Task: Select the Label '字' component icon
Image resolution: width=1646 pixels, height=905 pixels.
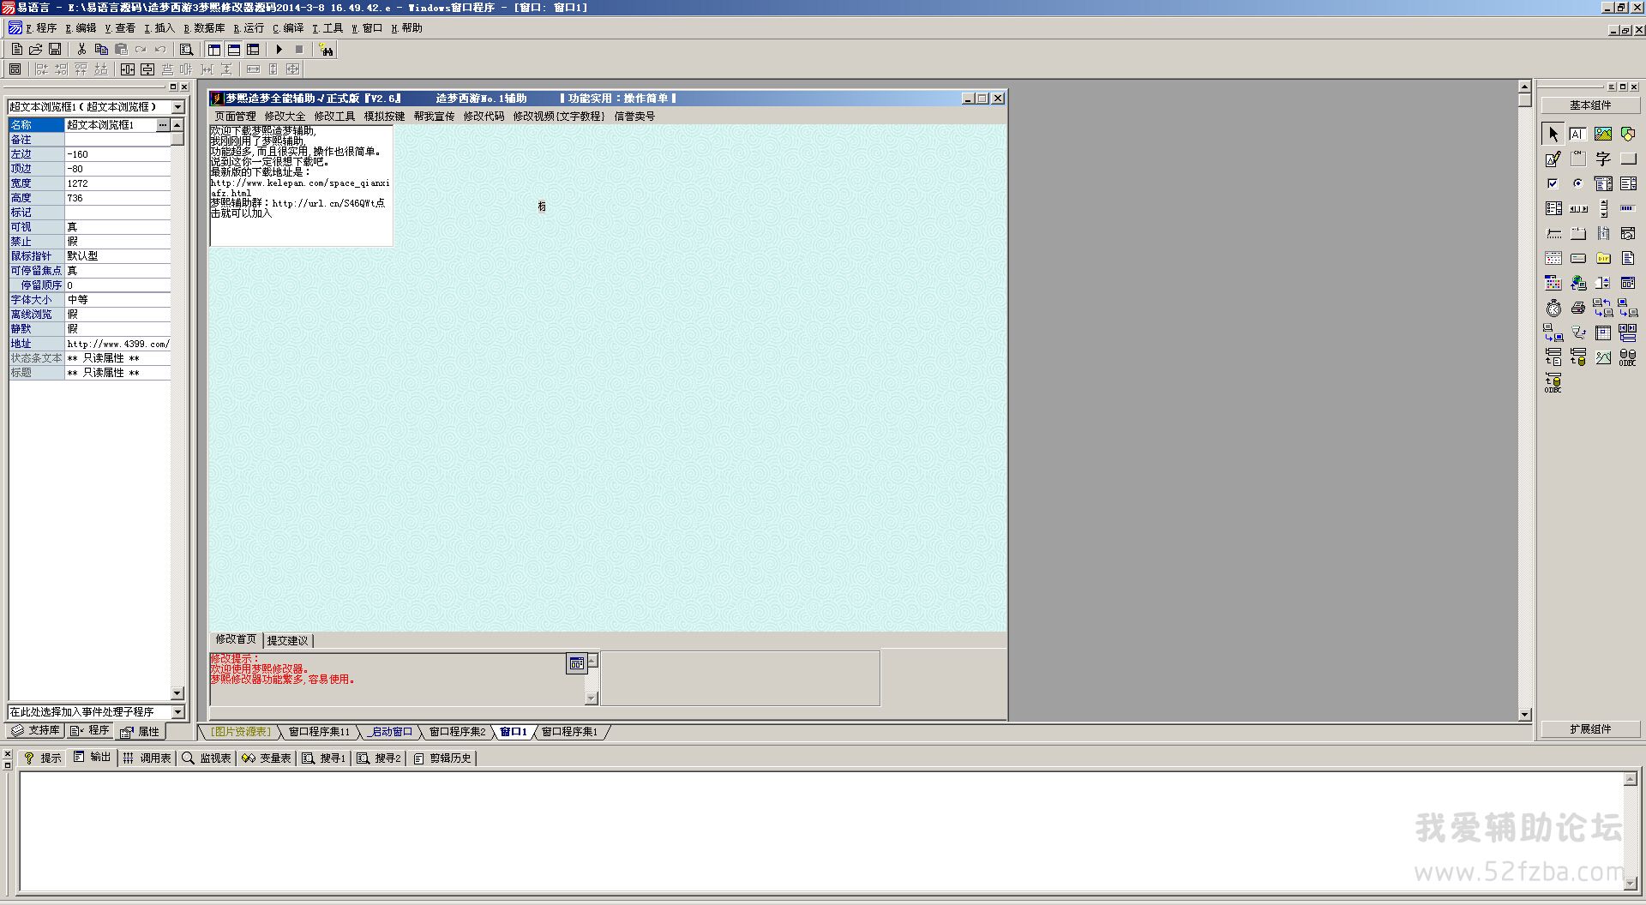Action: [x=1602, y=159]
